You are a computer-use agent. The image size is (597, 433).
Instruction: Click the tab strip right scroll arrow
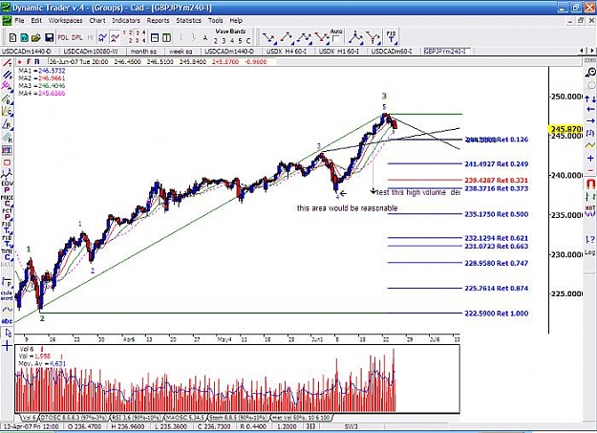click(x=592, y=51)
